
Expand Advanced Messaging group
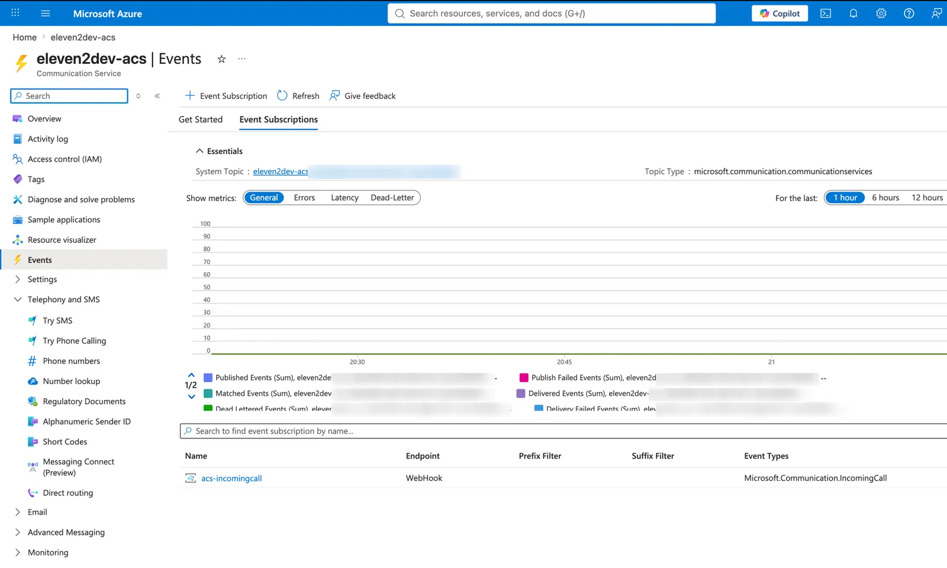(17, 532)
